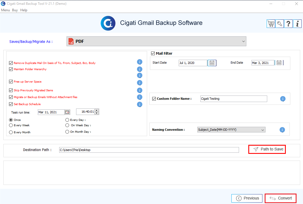Click info icon for Set Backup Schedule

pyautogui.click(x=140, y=104)
